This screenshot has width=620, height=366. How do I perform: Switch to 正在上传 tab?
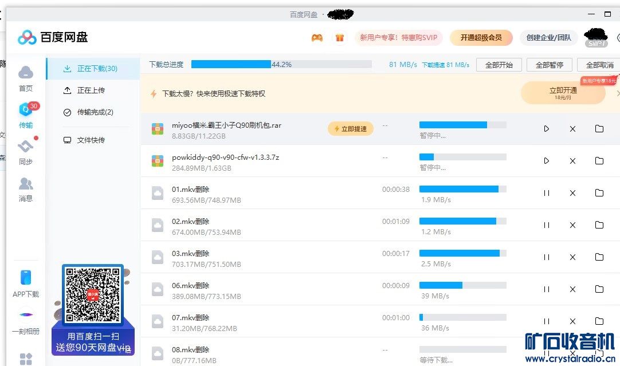tap(93, 90)
